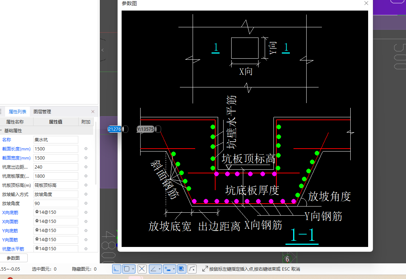Click the 属性值 column header
Viewport: 406px width, 279px height.
[x=56, y=122]
